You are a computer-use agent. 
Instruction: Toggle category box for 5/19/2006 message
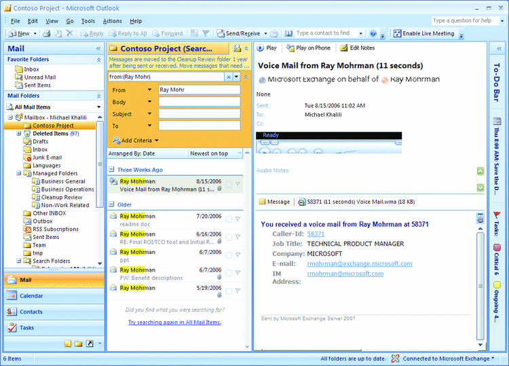pos(229,291)
